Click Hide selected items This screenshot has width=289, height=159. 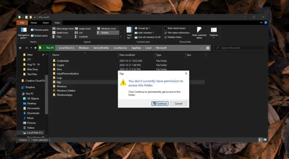(199, 33)
